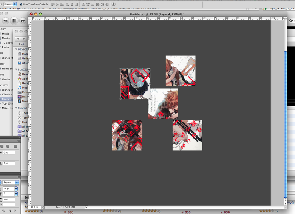295x214 pixels.
Task: Open iTunes Store in sidebar
Action: point(7,58)
